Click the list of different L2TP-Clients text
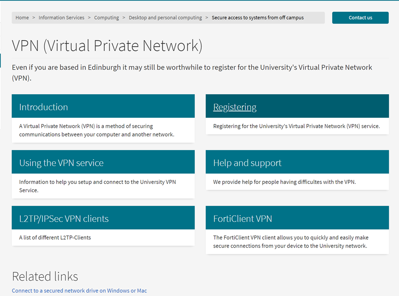Screen dimensions: 399x296 (55, 238)
